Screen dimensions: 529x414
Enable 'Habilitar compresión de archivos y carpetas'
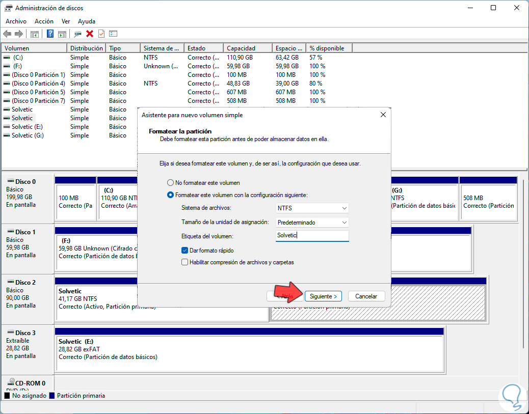pyautogui.click(x=185, y=262)
